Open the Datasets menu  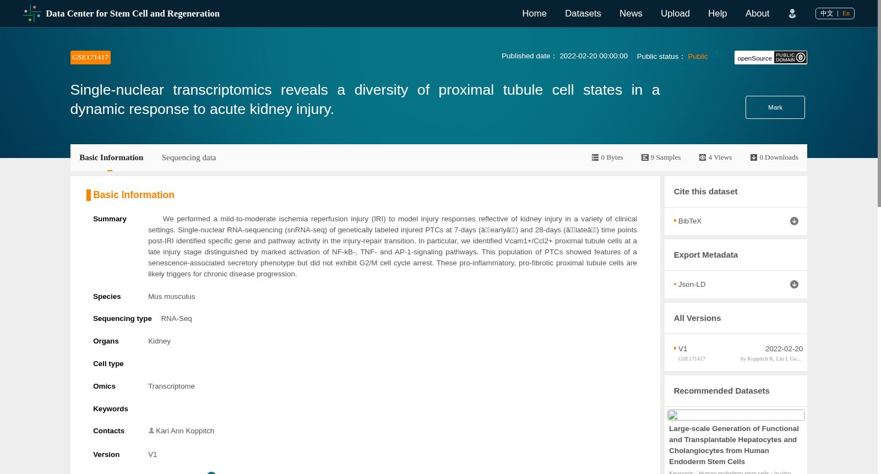[x=583, y=13]
